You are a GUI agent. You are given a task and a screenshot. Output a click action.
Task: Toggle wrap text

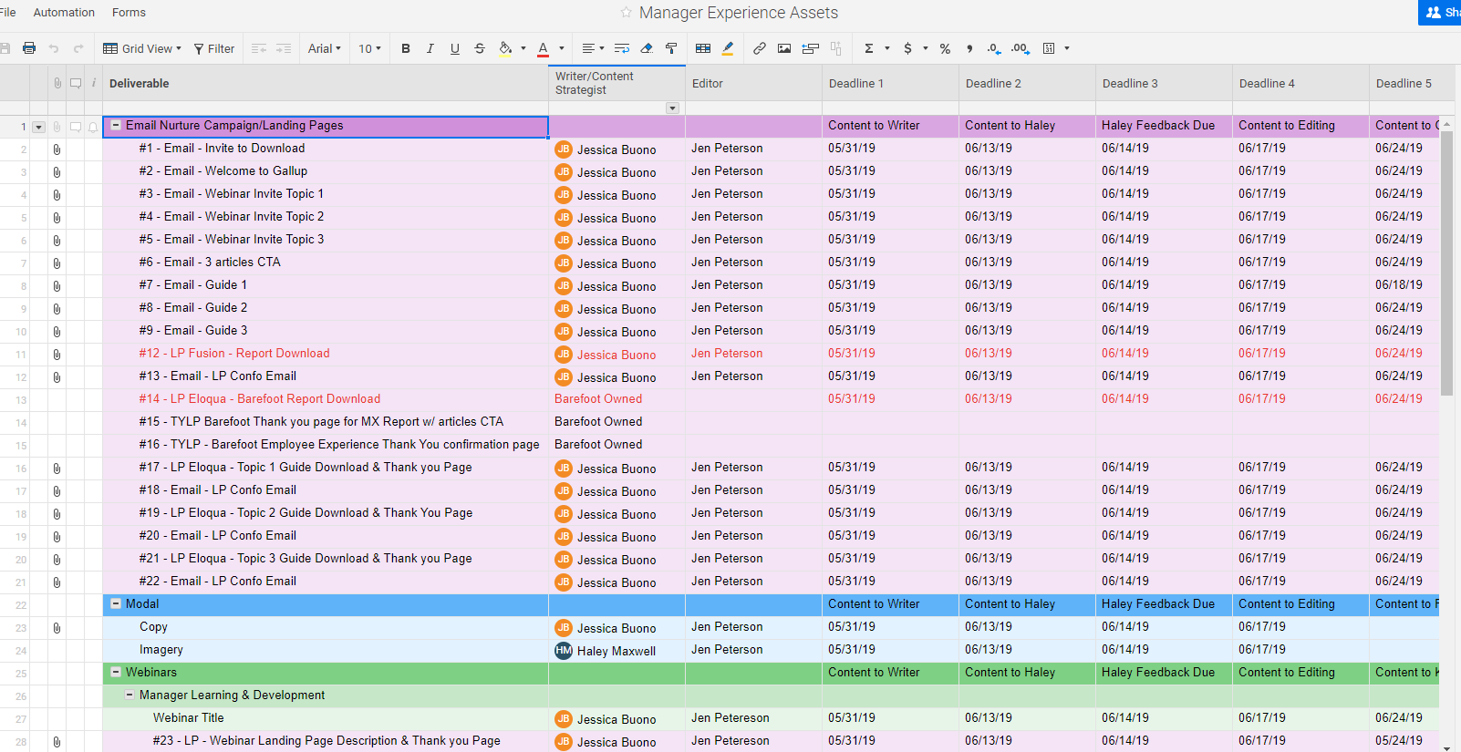[x=622, y=48]
